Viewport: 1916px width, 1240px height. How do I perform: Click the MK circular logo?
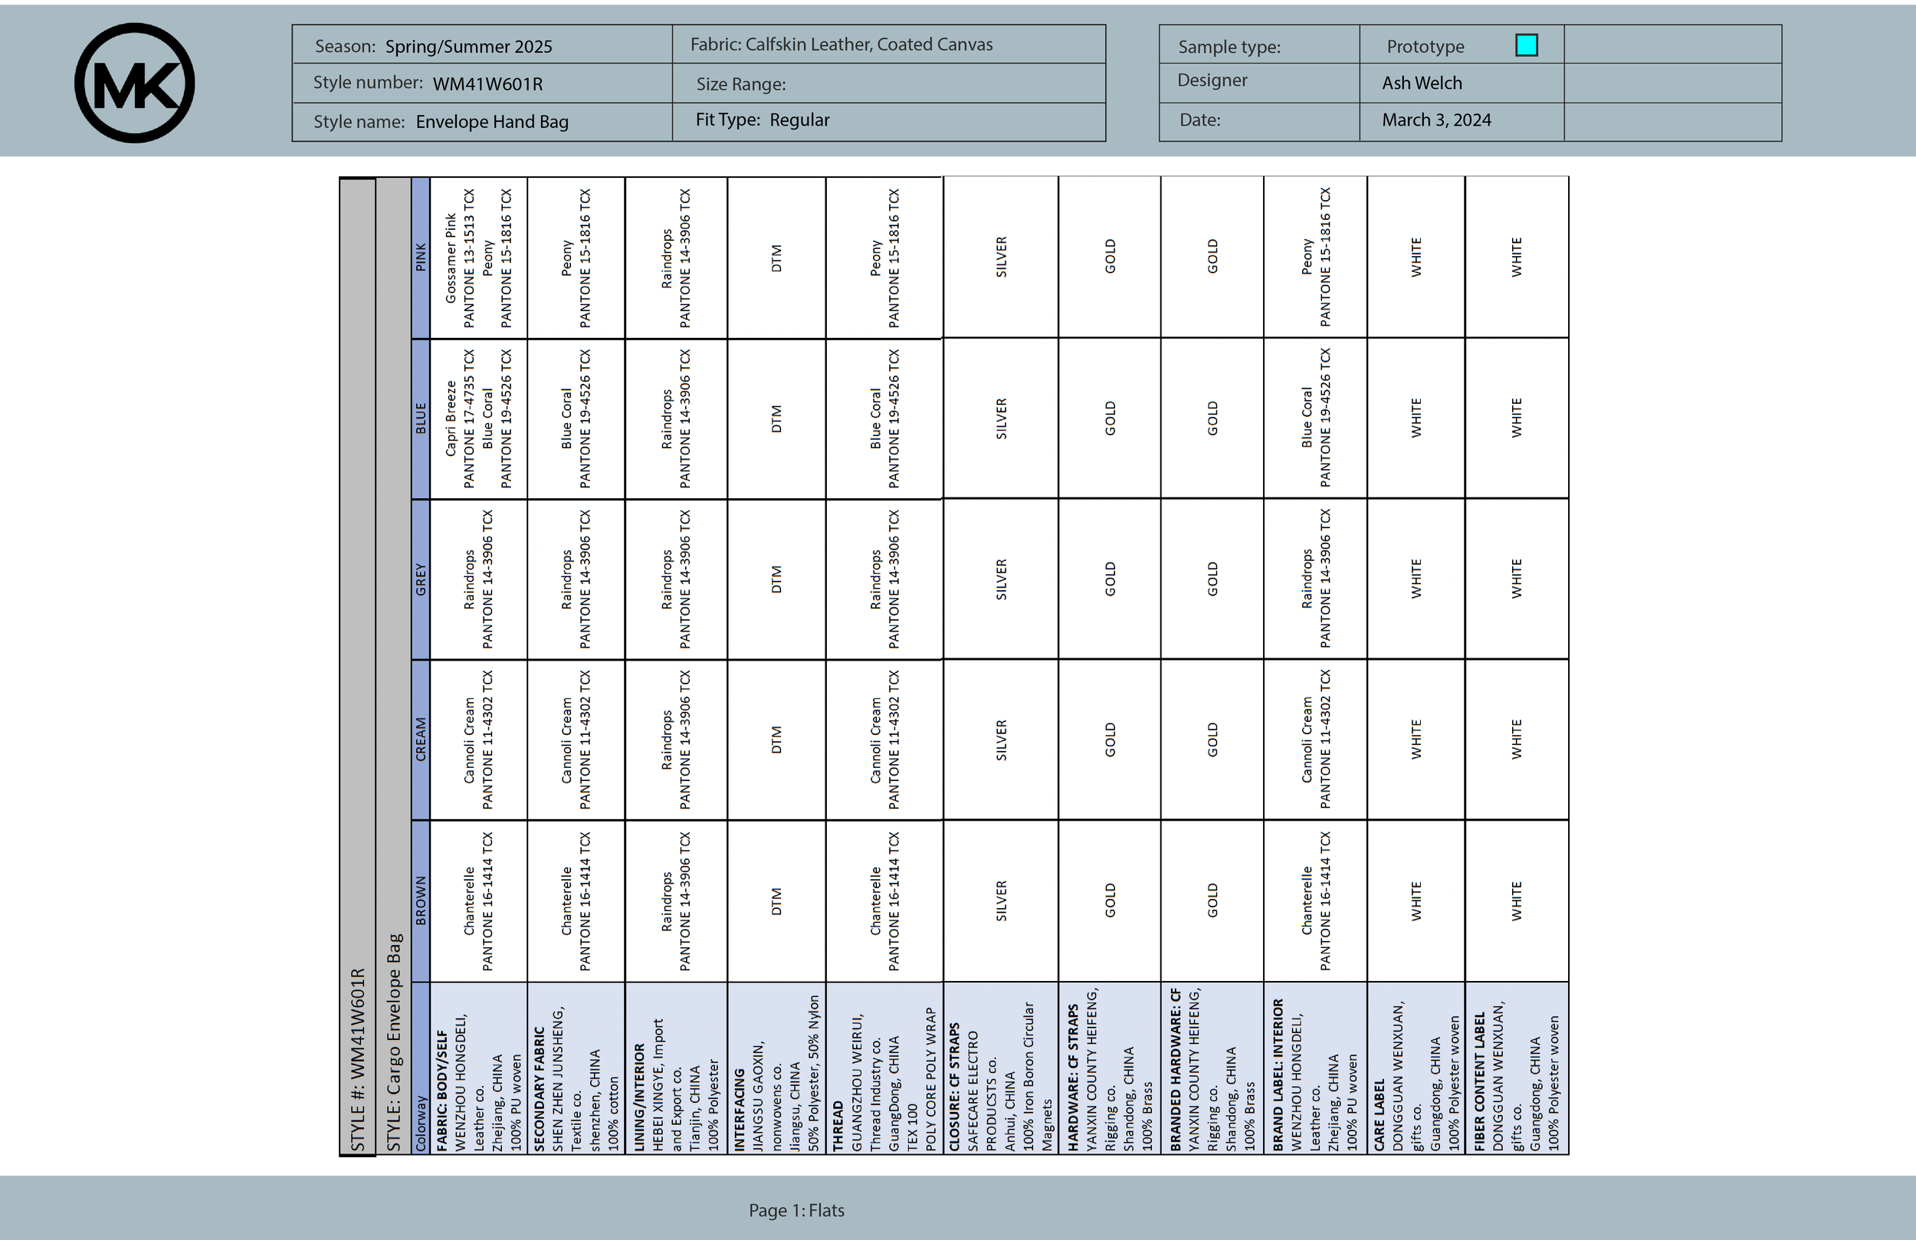134,83
